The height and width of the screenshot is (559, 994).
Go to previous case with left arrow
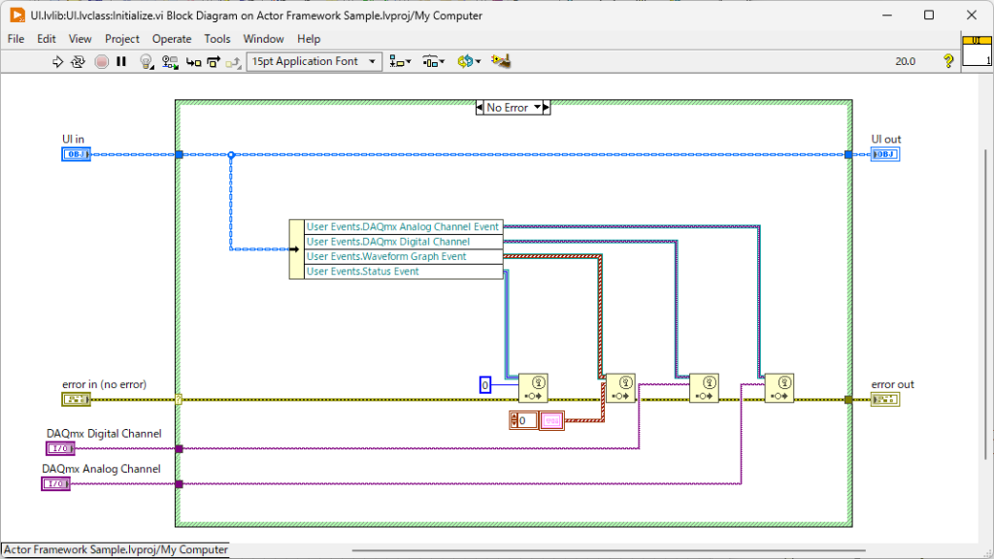480,108
